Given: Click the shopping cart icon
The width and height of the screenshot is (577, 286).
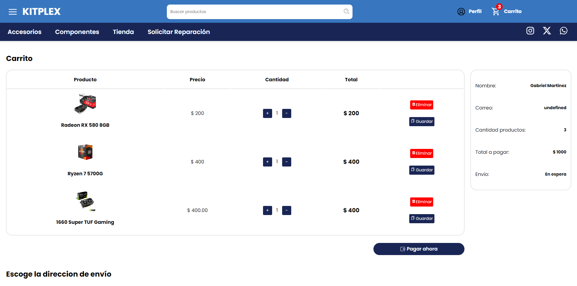Looking at the screenshot, I should click(495, 12).
